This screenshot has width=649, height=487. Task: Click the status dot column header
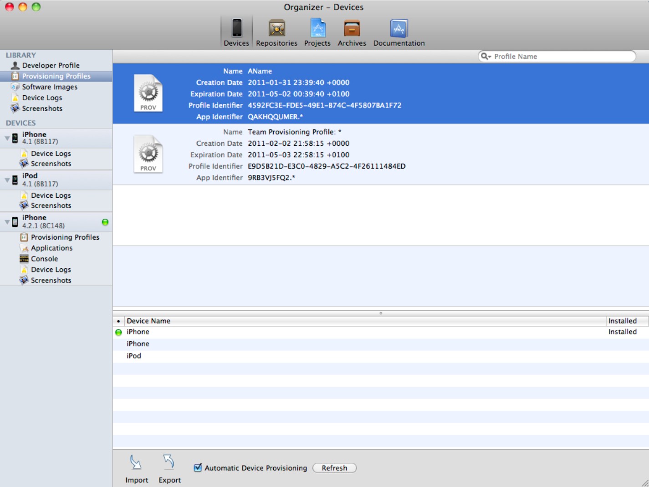click(118, 321)
